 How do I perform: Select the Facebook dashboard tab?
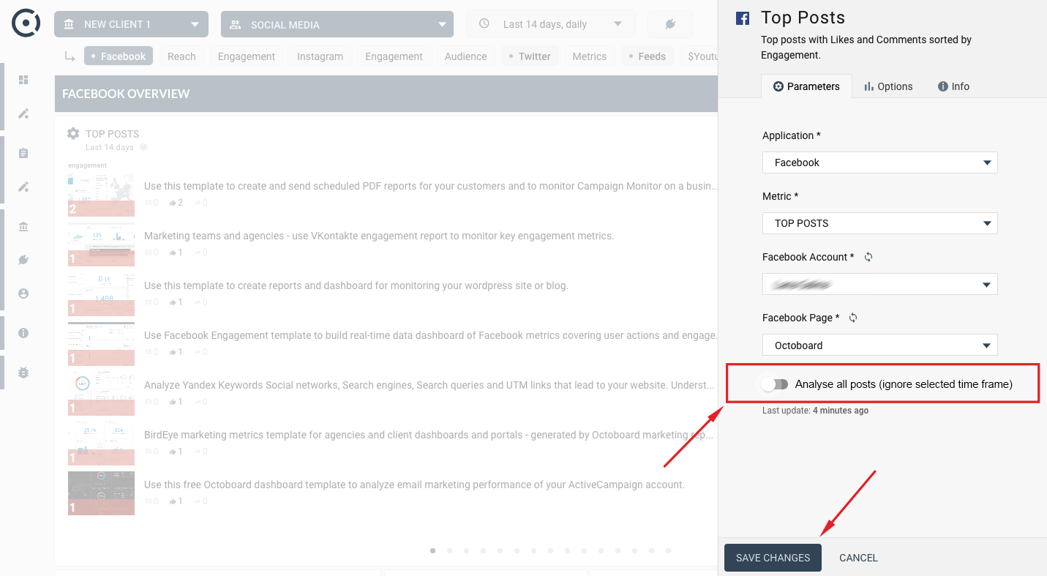point(119,56)
